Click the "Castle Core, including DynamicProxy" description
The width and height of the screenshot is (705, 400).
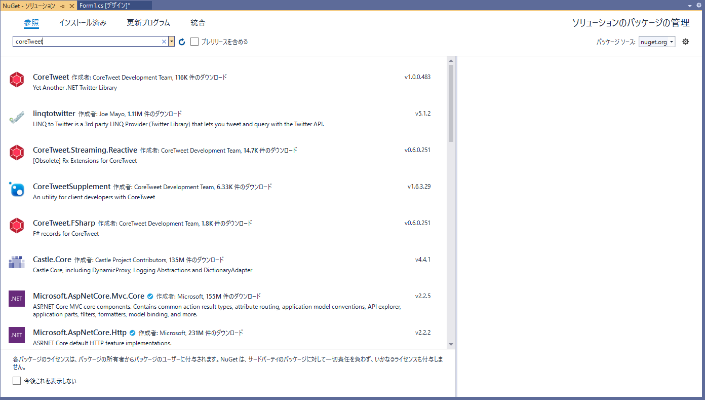142,270
